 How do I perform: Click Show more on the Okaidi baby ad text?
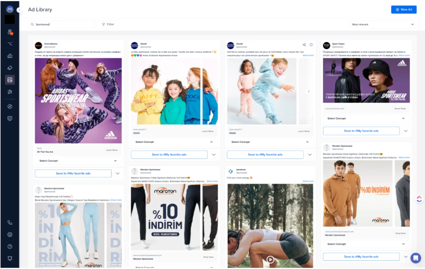click(x=308, y=55)
